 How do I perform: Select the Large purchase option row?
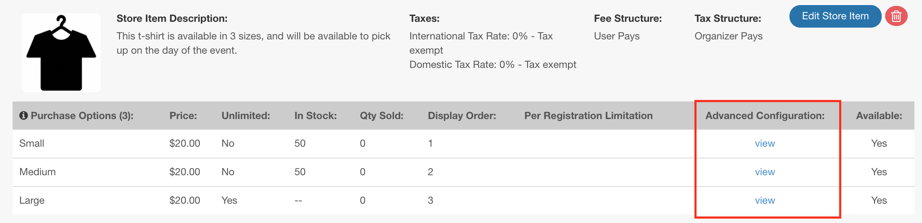32,200
